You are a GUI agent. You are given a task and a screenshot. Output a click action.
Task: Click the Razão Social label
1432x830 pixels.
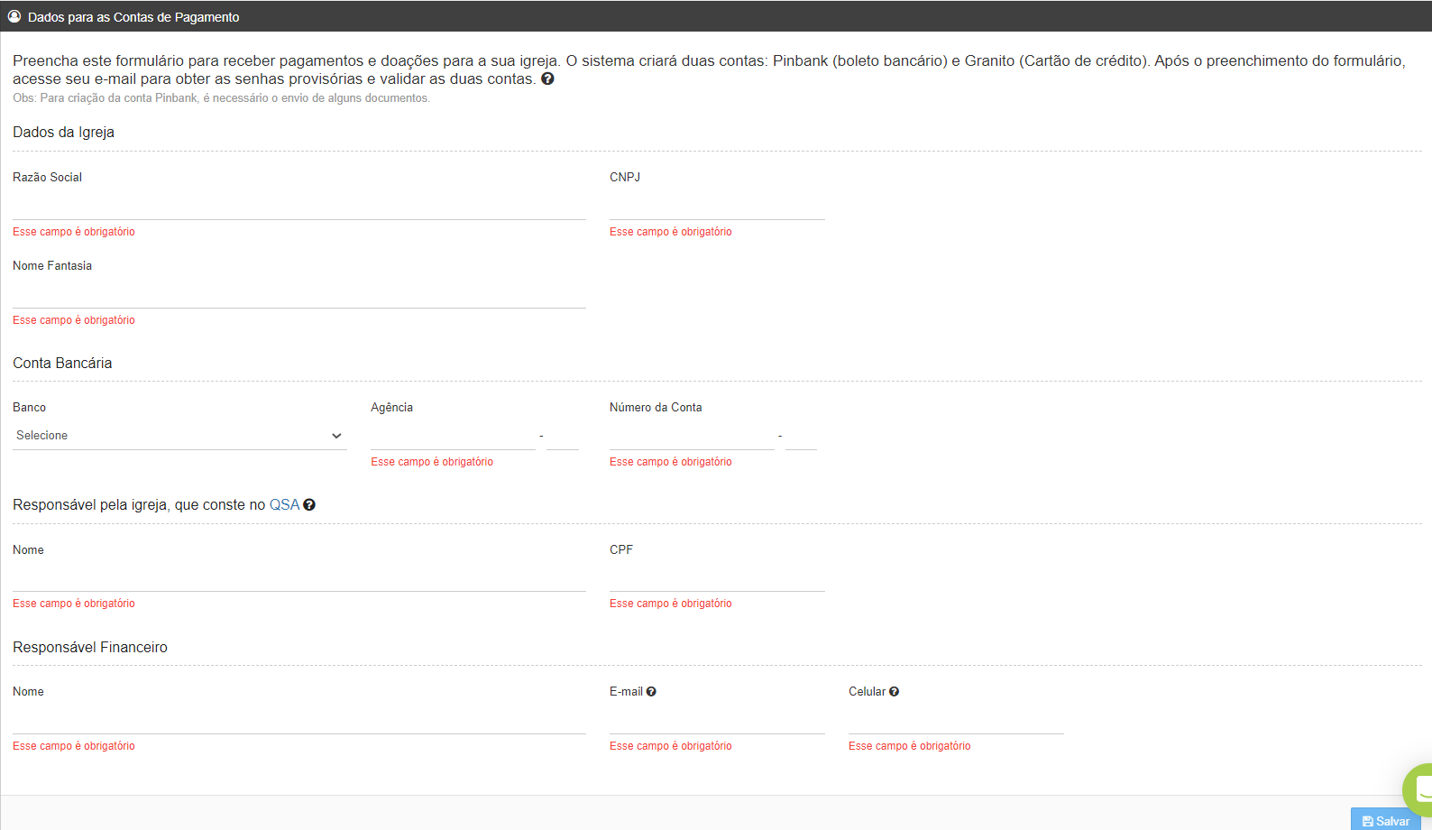click(47, 178)
